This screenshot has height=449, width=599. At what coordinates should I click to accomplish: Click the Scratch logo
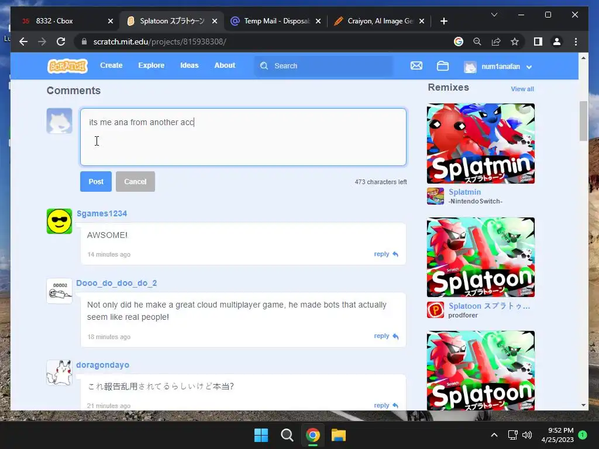[68, 66]
